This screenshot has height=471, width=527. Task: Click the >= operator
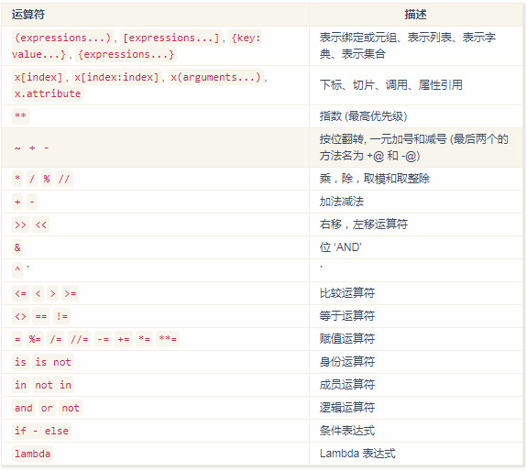[x=71, y=293]
